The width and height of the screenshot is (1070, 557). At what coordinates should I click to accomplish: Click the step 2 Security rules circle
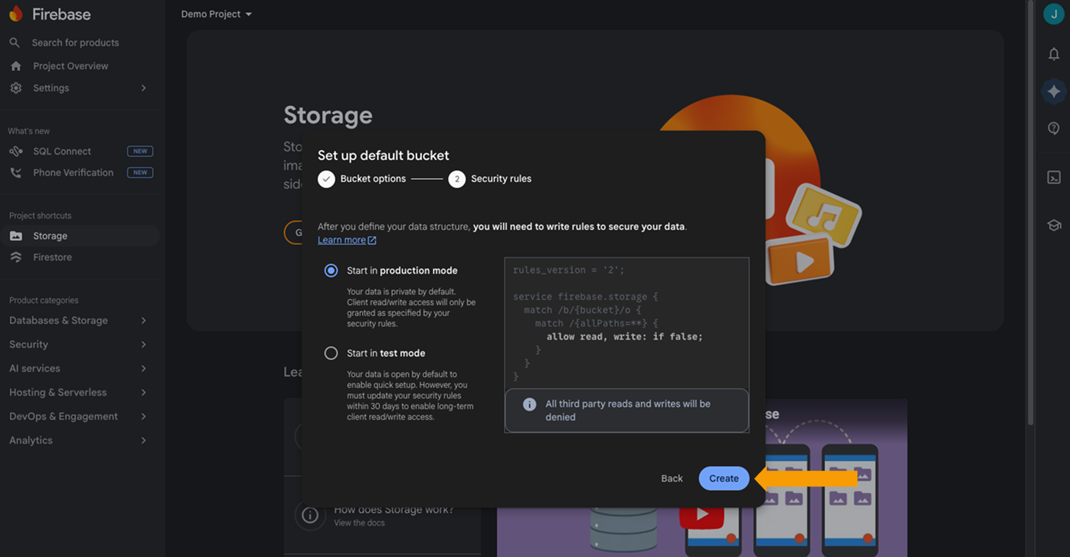tap(456, 179)
